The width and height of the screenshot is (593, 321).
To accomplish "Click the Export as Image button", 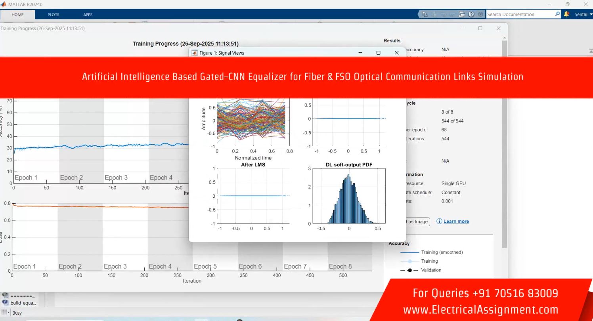I will [415, 222].
